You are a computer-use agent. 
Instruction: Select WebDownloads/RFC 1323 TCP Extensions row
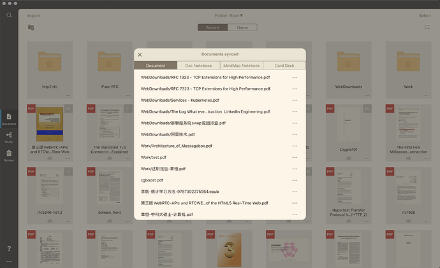click(220, 78)
